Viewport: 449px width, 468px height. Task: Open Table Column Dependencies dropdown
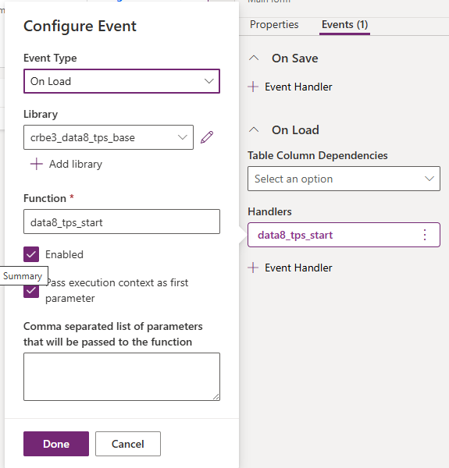[x=344, y=179]
